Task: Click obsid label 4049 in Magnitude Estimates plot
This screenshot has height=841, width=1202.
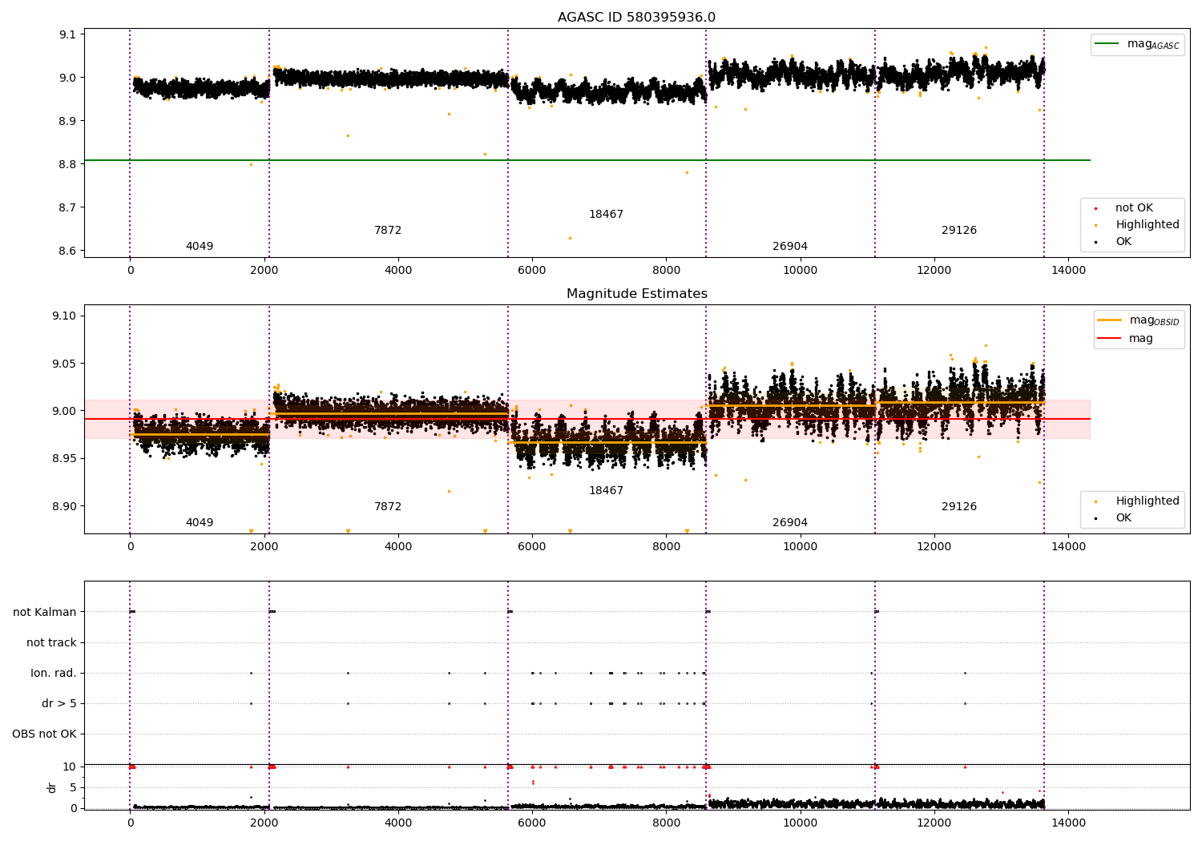Action: pyautogui.click(x=200, y=523)
